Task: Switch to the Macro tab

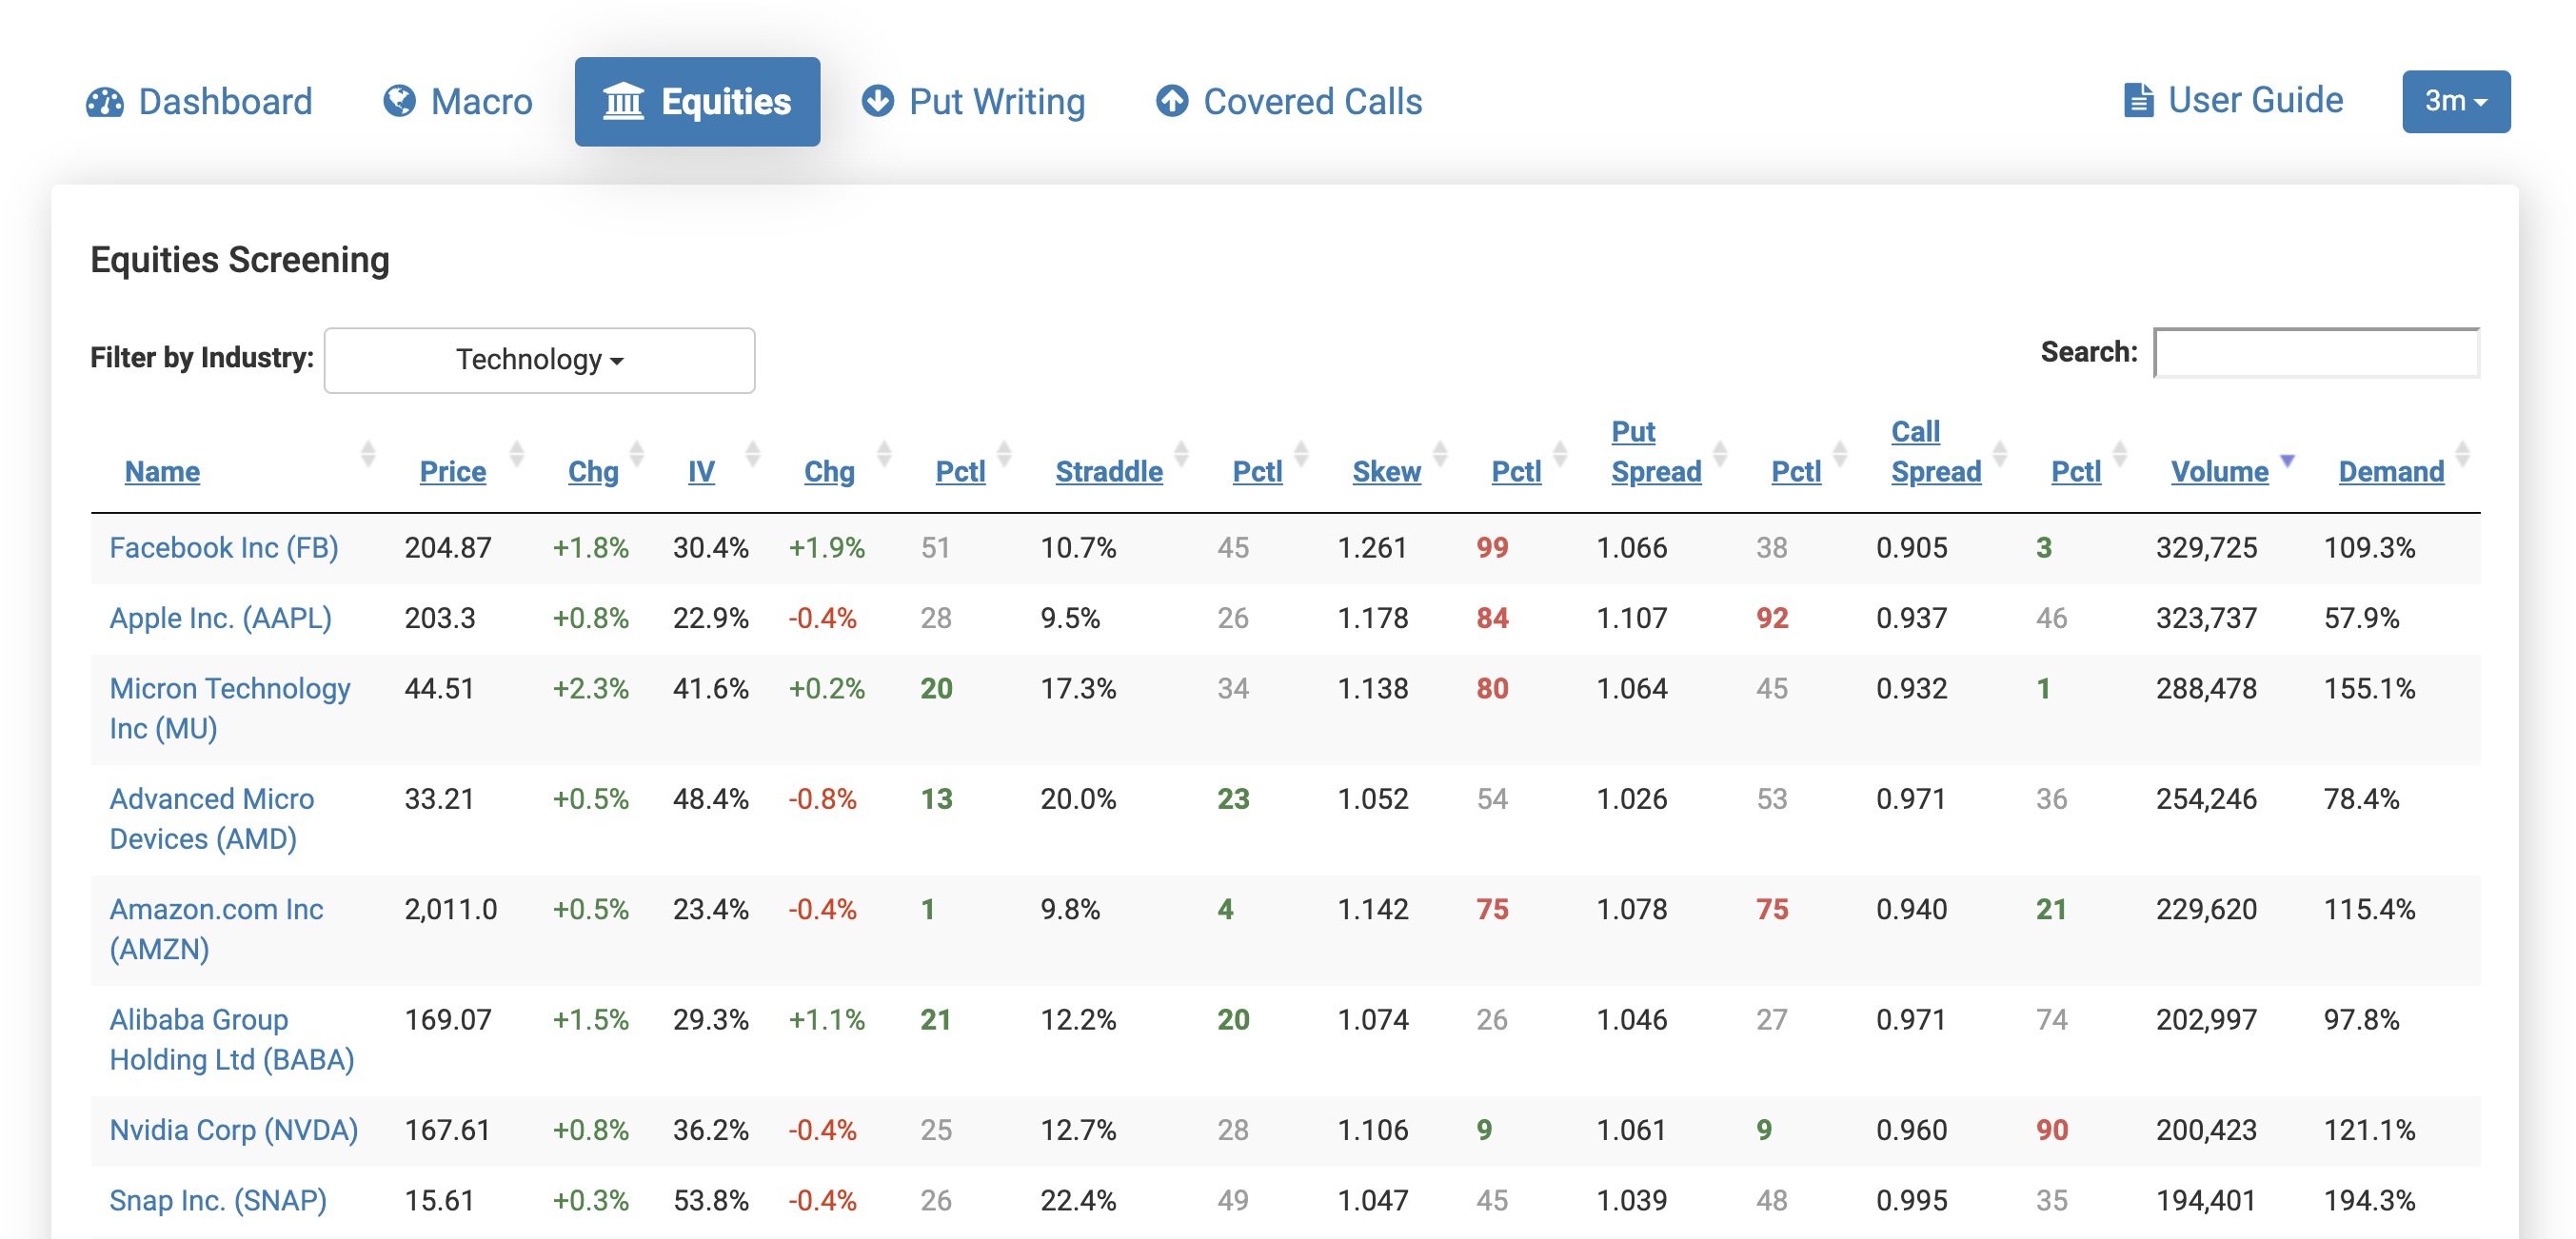Action: [x=458, y=102]
